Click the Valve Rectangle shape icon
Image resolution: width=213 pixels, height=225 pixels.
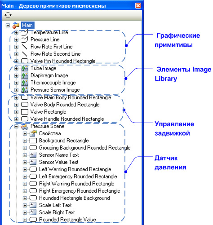pos(25,112)
